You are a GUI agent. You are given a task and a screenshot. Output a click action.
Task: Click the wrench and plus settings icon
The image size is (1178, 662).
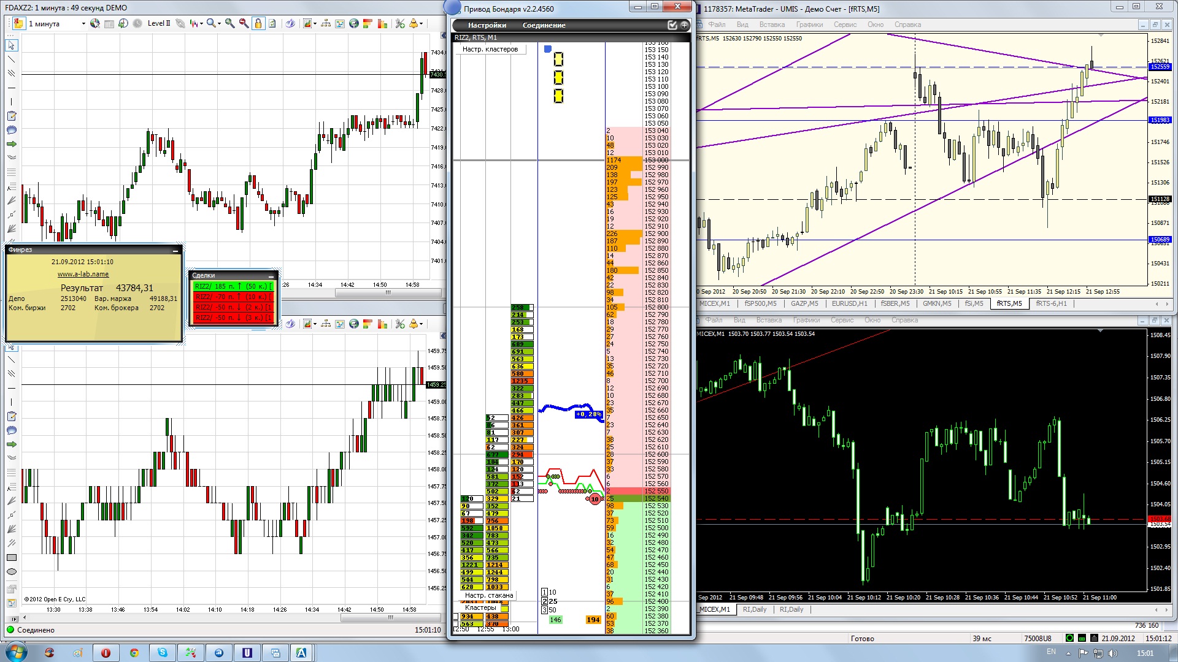[x=400, y=23]
